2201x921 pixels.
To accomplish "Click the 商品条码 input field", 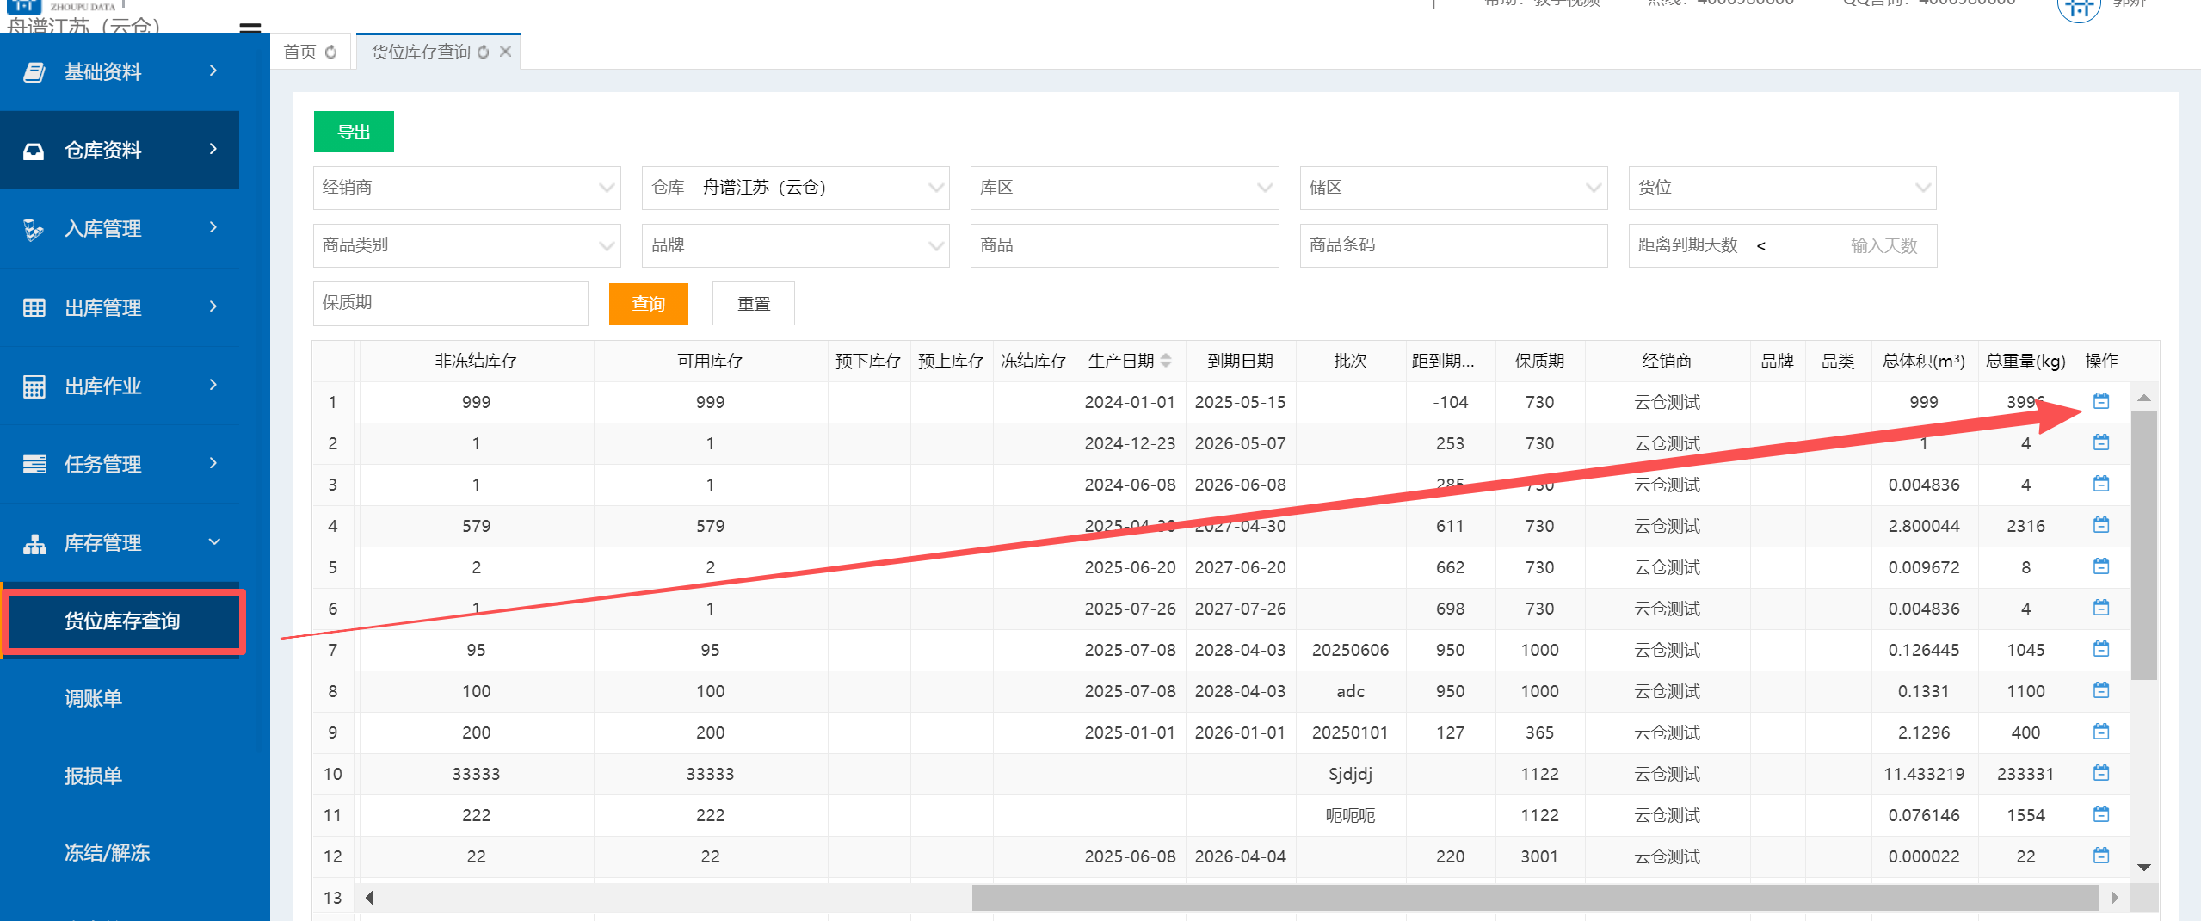I will [1452, 245].
